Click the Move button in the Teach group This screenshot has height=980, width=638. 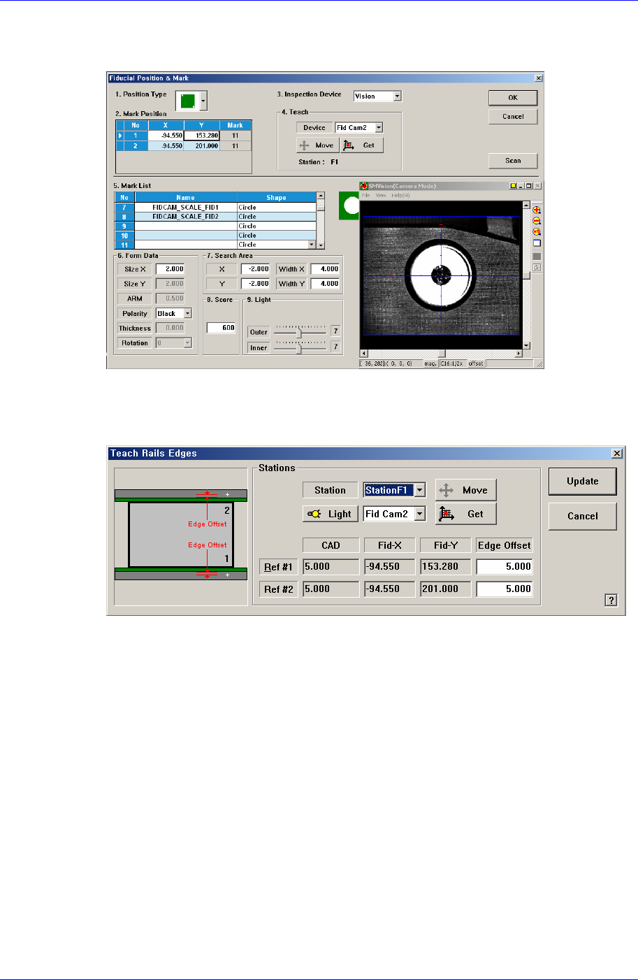[318, 145]
